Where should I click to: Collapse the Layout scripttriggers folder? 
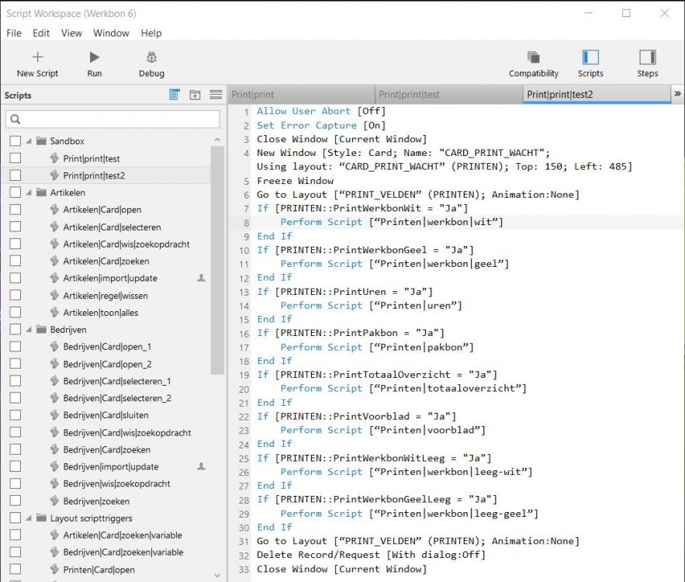29,518
